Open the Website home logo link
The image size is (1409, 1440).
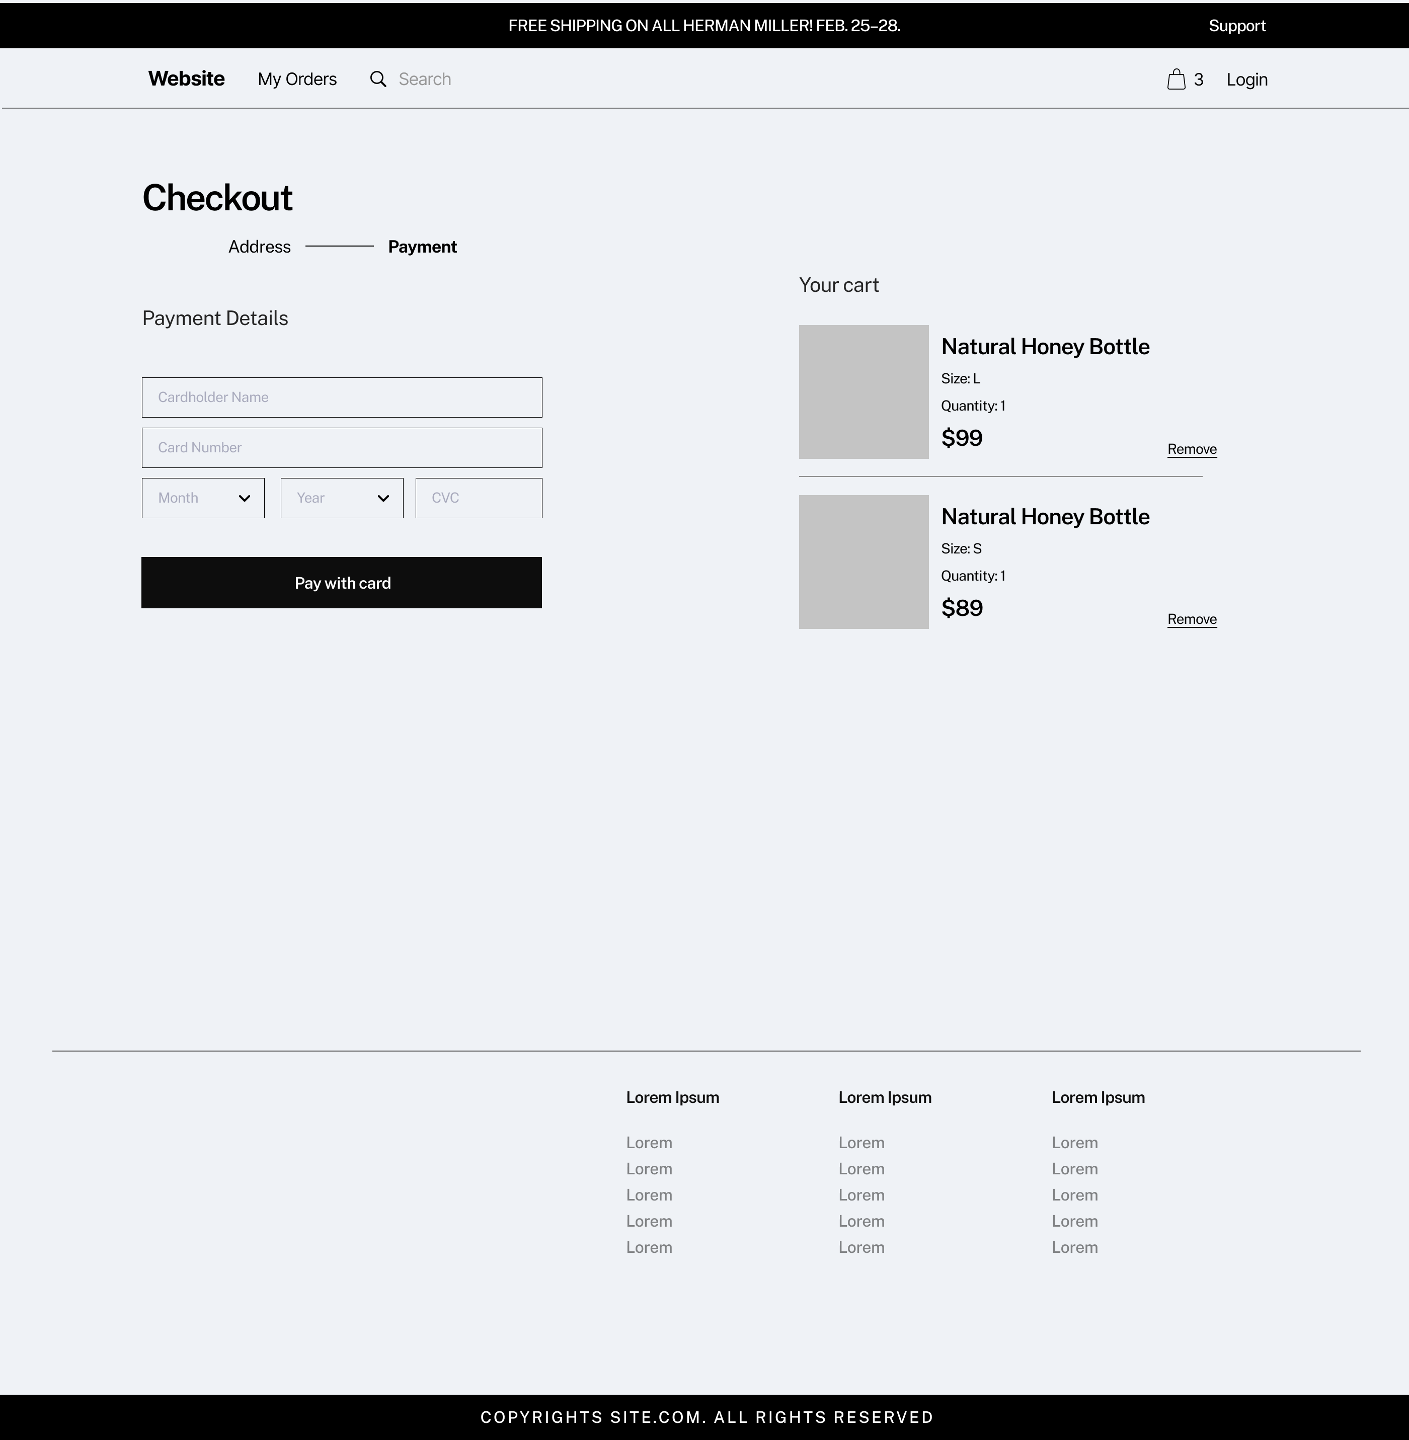pos(187,79)
